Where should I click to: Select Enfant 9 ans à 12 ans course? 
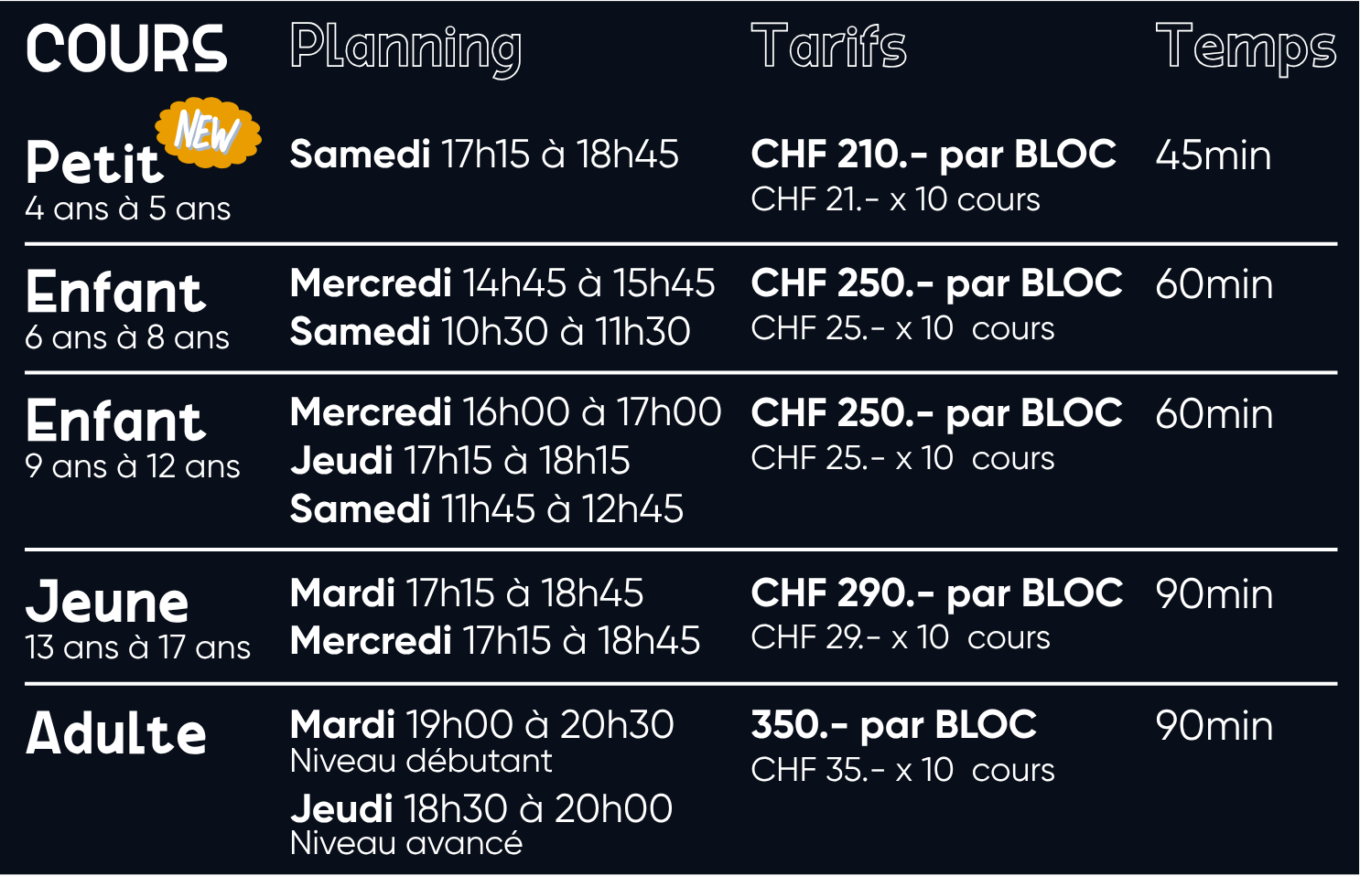pos(133,439)
